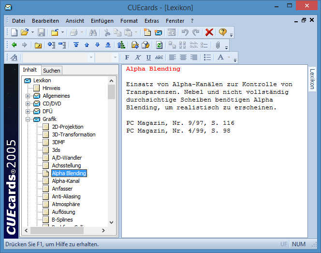Toggle center text alignment

(183, 58)
